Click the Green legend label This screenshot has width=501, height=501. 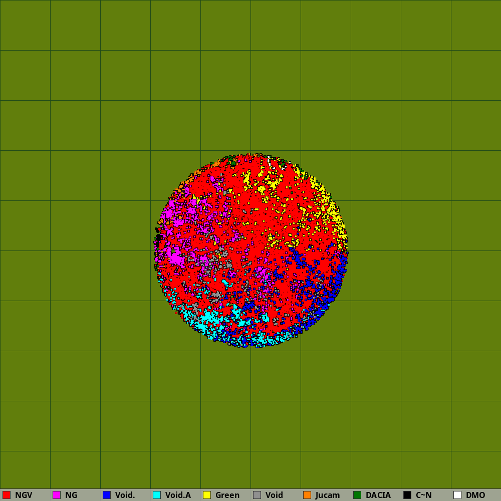point(227,495)
